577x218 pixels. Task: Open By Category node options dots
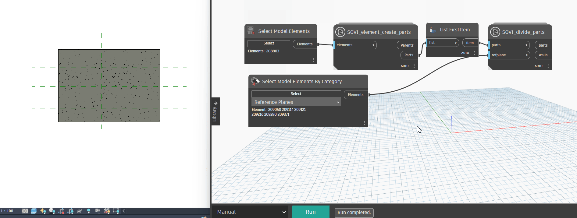coord(364,123)
